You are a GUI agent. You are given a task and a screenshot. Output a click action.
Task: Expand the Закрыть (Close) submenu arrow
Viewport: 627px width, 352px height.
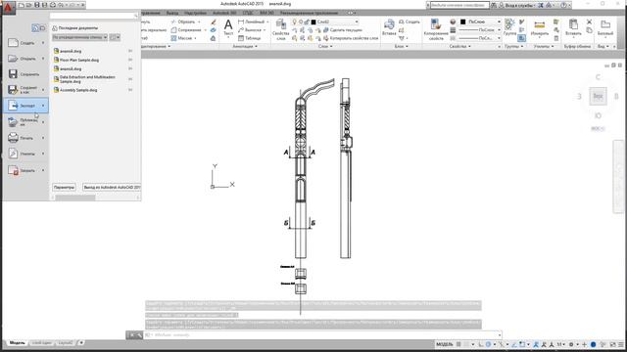43,170
